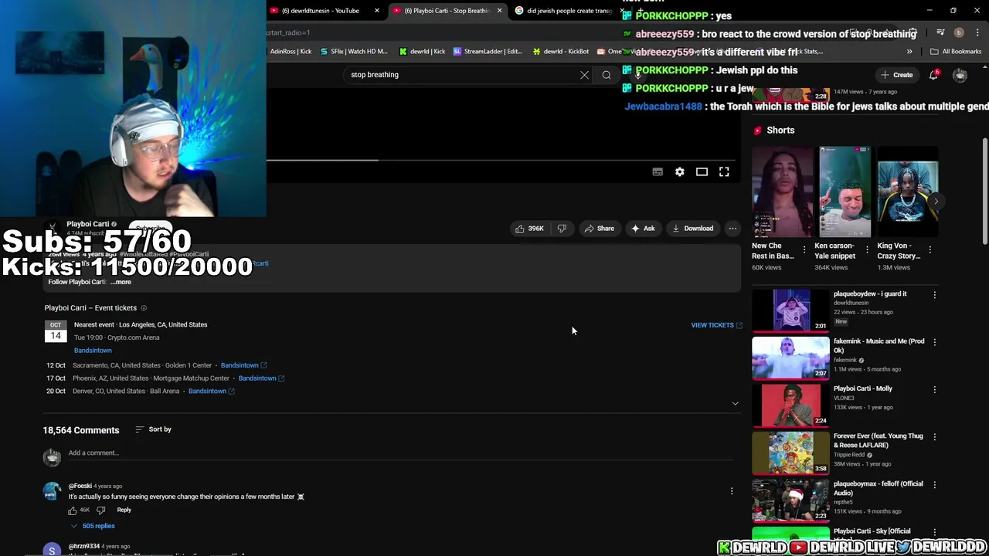Screen dimensions: 989x556
Task: Open options for King Von short
Action: click(930, 250)
